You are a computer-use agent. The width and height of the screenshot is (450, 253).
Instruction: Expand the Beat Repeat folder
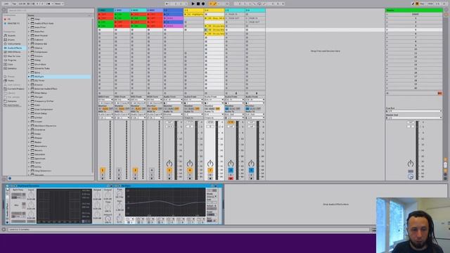point(29,36)
